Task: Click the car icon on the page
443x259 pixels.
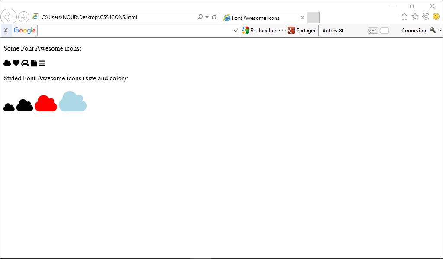Action: coord(26,63)
